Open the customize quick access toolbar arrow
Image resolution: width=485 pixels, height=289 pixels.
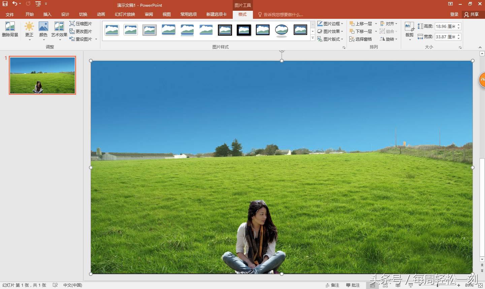coord(46,4)
